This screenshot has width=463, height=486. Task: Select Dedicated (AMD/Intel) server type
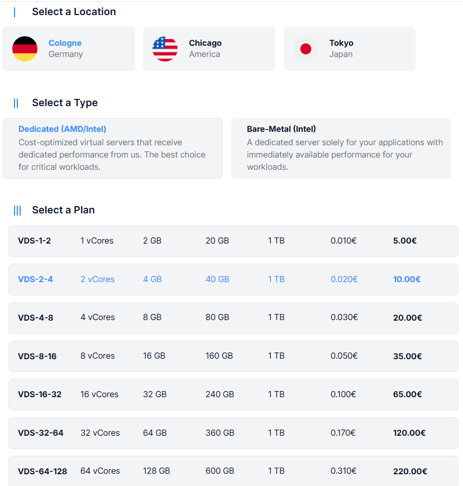click(112, 148)
